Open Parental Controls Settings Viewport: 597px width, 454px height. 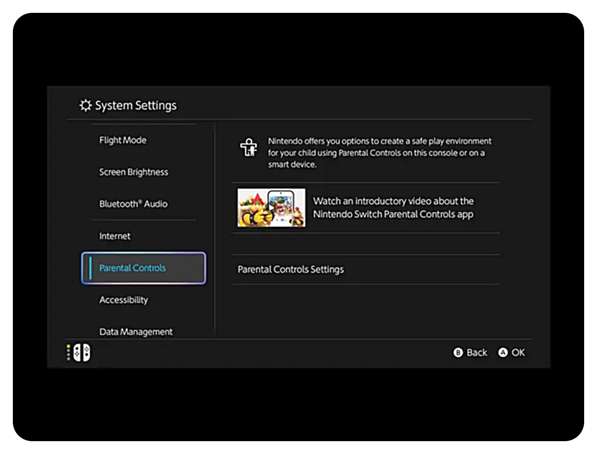[x=365, y=269]
